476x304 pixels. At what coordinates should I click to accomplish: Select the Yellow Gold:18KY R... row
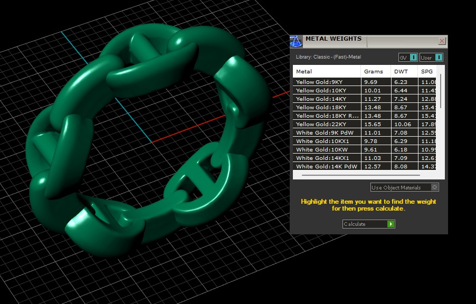tap(365, 116)
